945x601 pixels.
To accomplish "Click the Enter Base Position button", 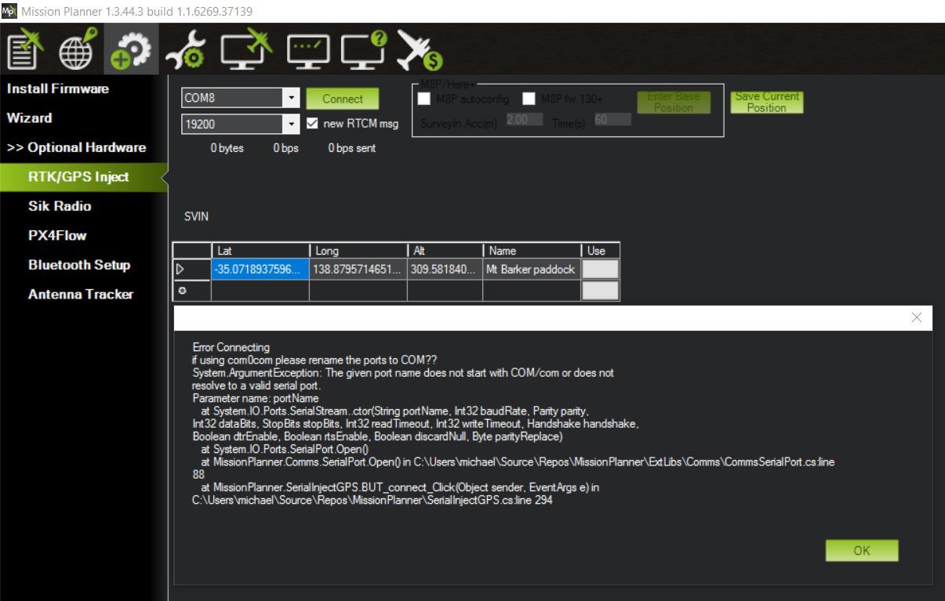I will click(x=674, y=103).
